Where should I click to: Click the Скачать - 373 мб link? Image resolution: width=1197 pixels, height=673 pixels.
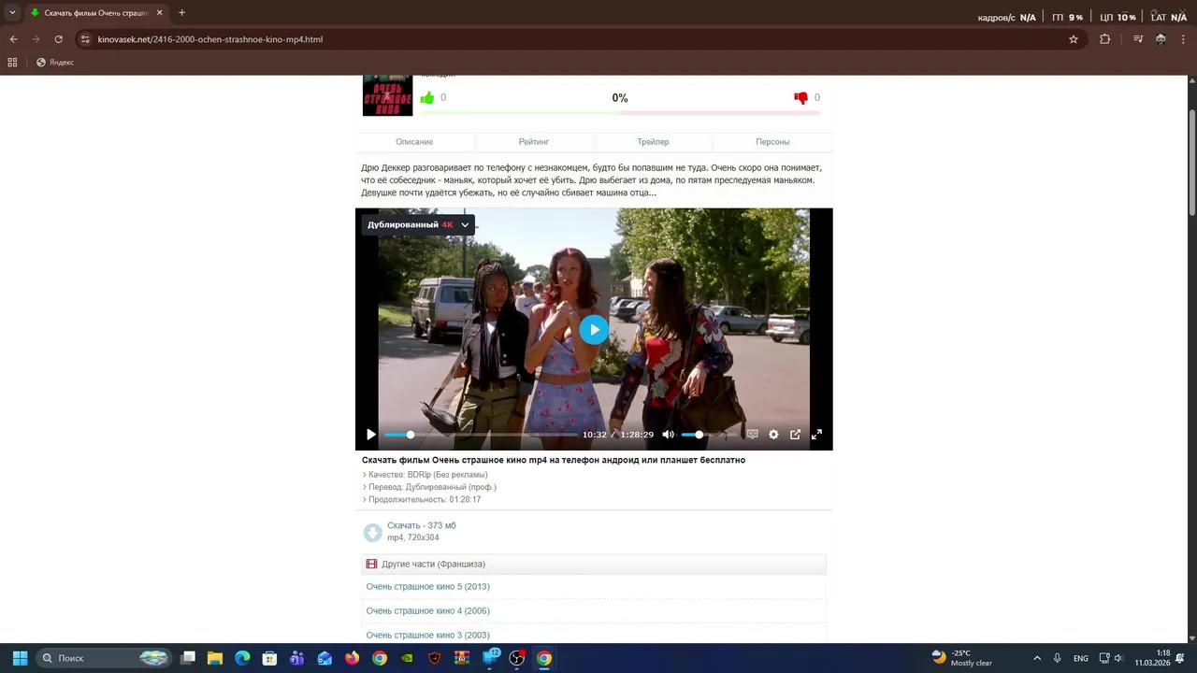pos(422,525)
